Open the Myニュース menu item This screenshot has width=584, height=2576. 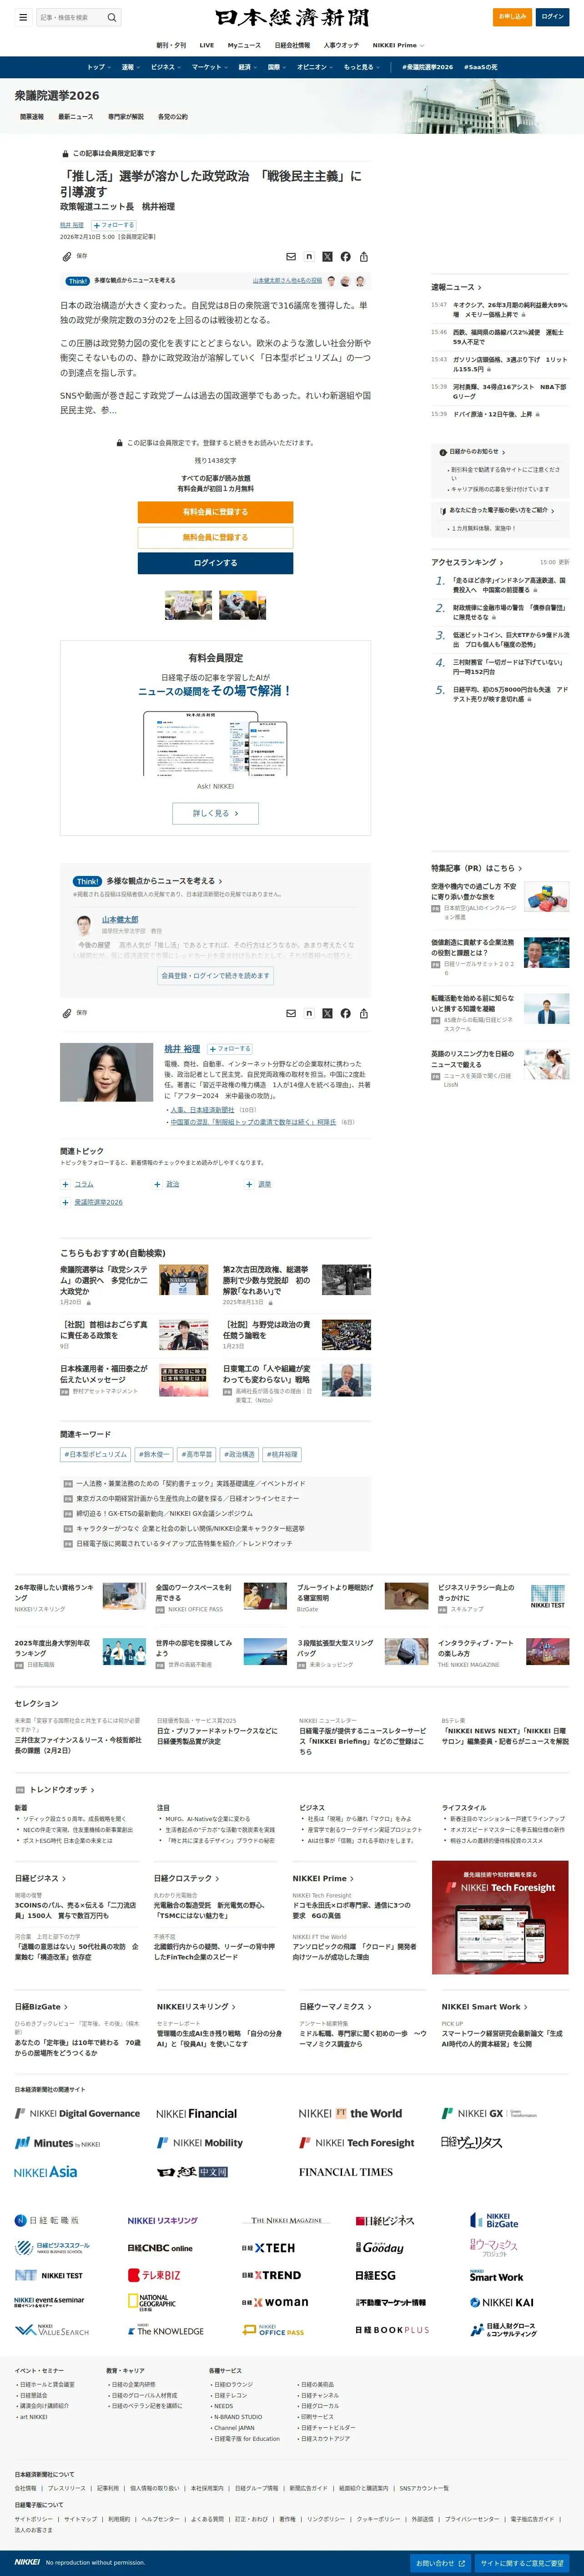244,45
